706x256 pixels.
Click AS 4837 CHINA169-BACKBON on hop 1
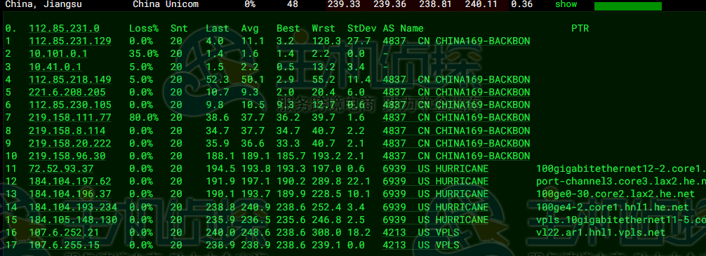(457, 41)
